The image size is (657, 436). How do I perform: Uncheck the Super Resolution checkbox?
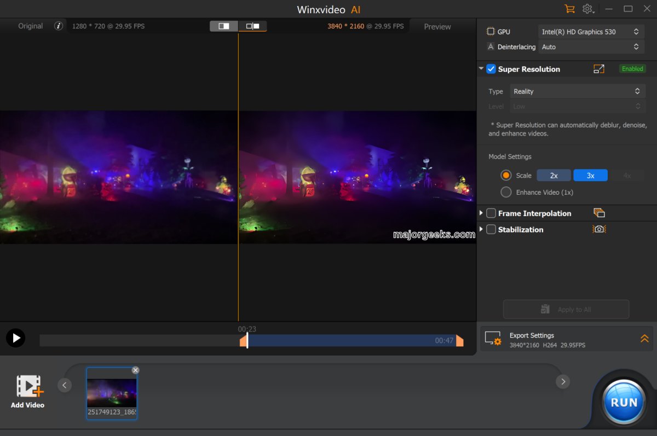[x=491, y=69]
